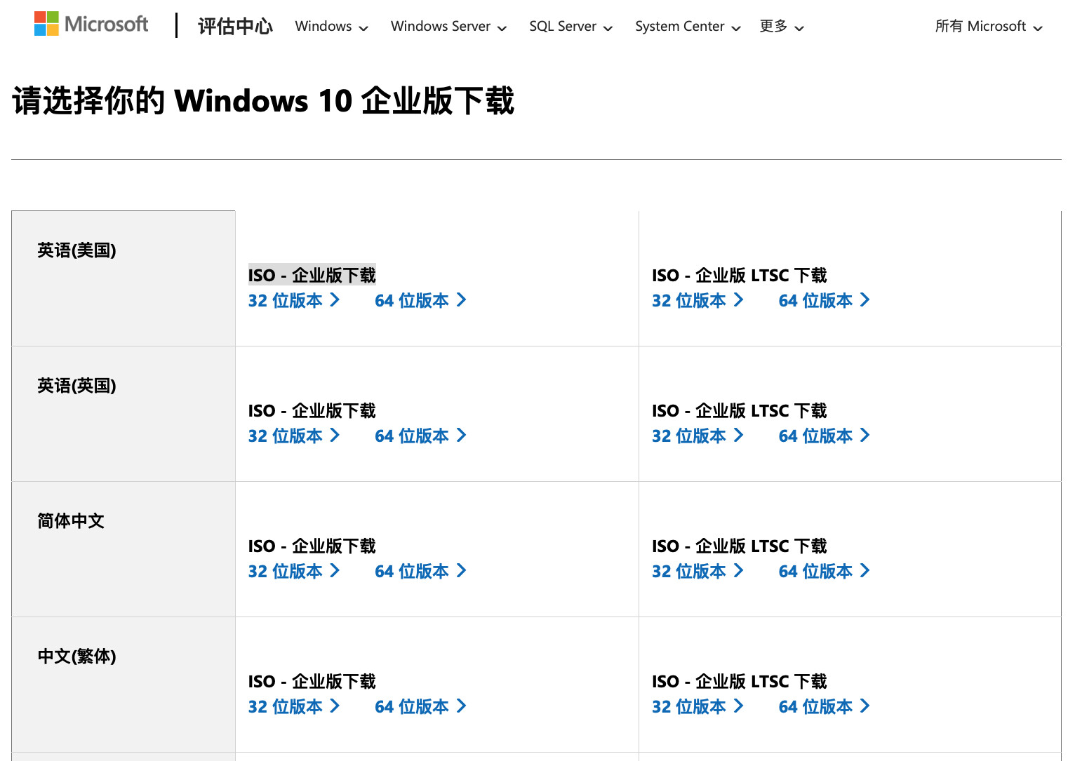Click ISO - 企业版 LTSC 下载 label in 简体中文 row
Screen dimensions: 1068x761
739,546
